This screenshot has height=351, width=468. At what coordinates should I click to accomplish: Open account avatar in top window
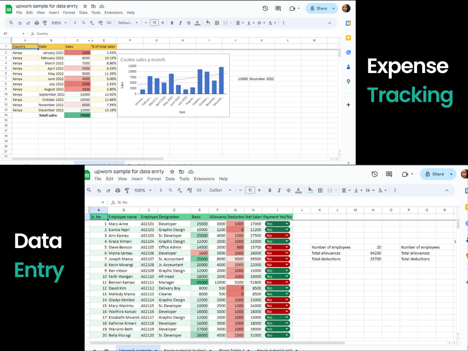(x=346, y=8)
